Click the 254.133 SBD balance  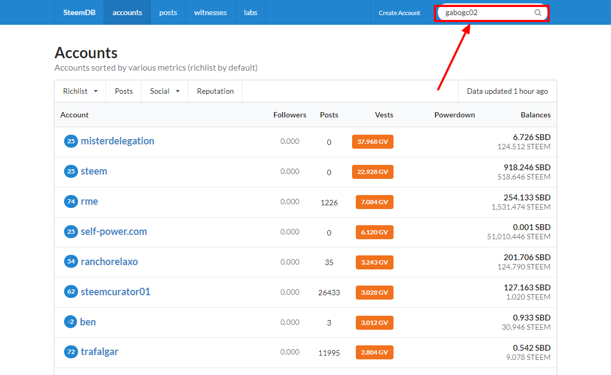click(x=527, y=197)
